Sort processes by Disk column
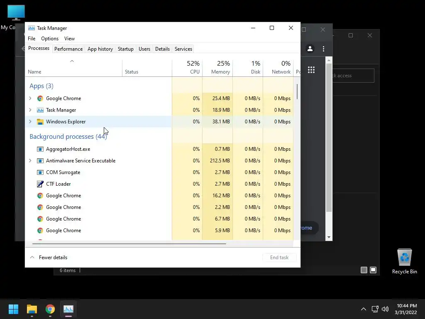The width and height of the screenshot is (425, 319). [x=248, y=69]
